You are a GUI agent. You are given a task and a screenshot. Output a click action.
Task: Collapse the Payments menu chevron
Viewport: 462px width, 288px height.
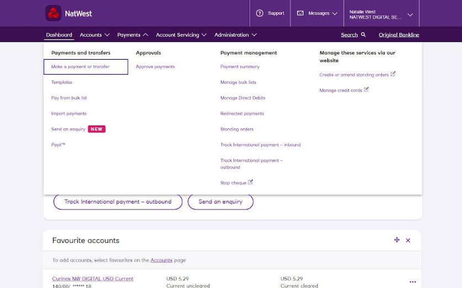click(146, 35)
